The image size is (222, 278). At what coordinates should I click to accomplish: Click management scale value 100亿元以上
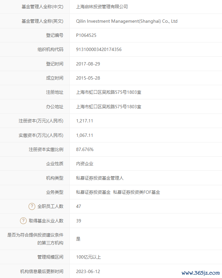tap(88, 257)
